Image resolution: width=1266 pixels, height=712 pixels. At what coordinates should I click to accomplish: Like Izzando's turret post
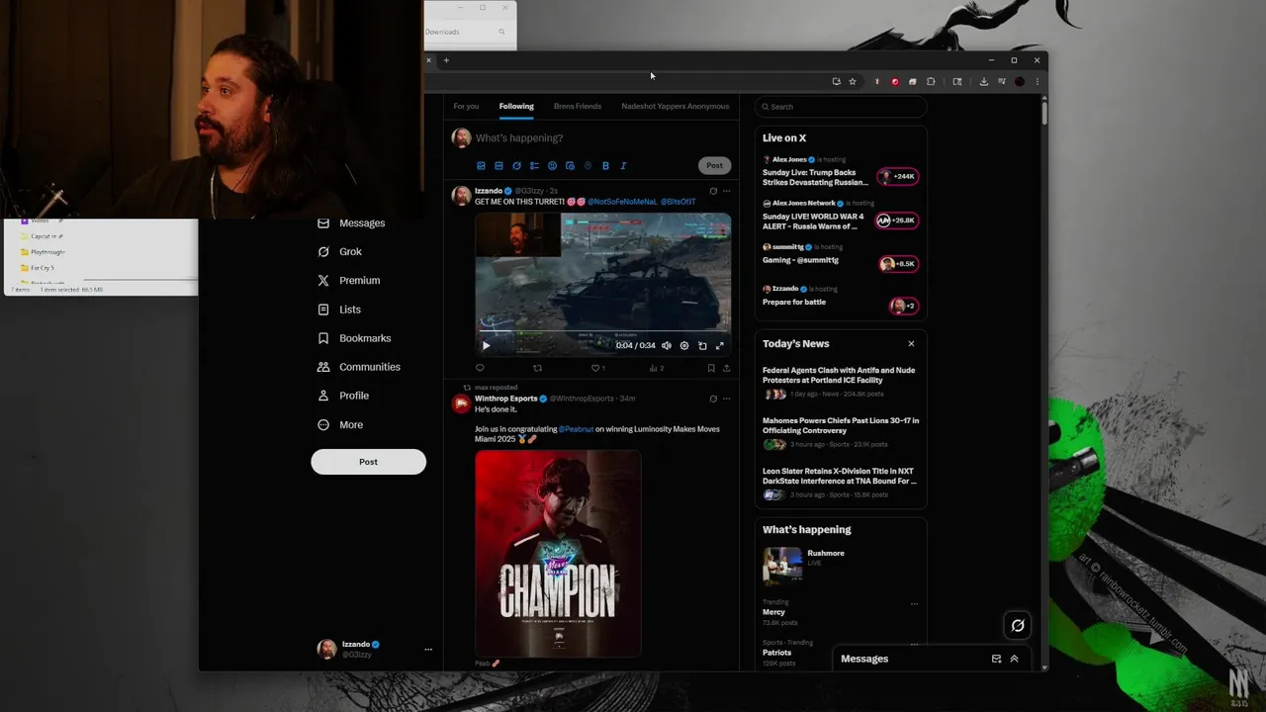tap(596, 368)
